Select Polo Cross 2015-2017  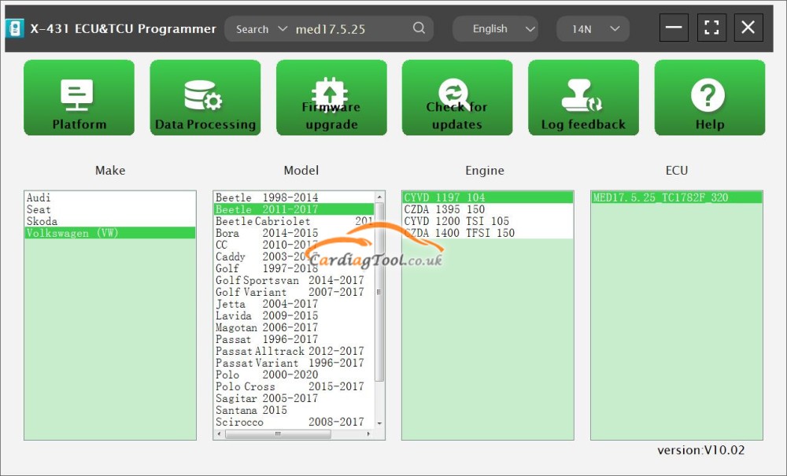pos(294,386)
